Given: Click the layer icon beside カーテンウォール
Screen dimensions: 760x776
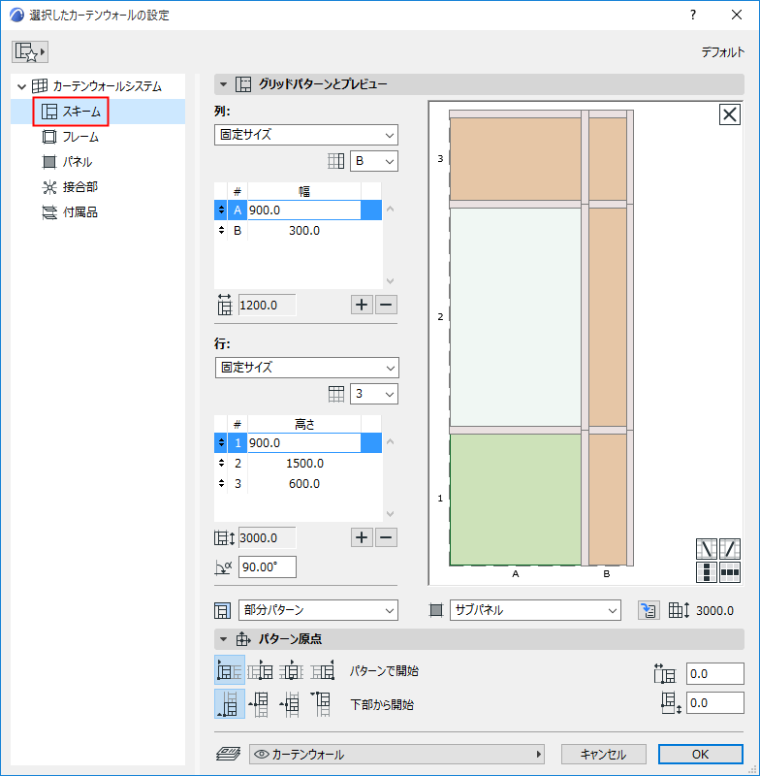Looking at the screenshot, I should [x=228, y=755].
